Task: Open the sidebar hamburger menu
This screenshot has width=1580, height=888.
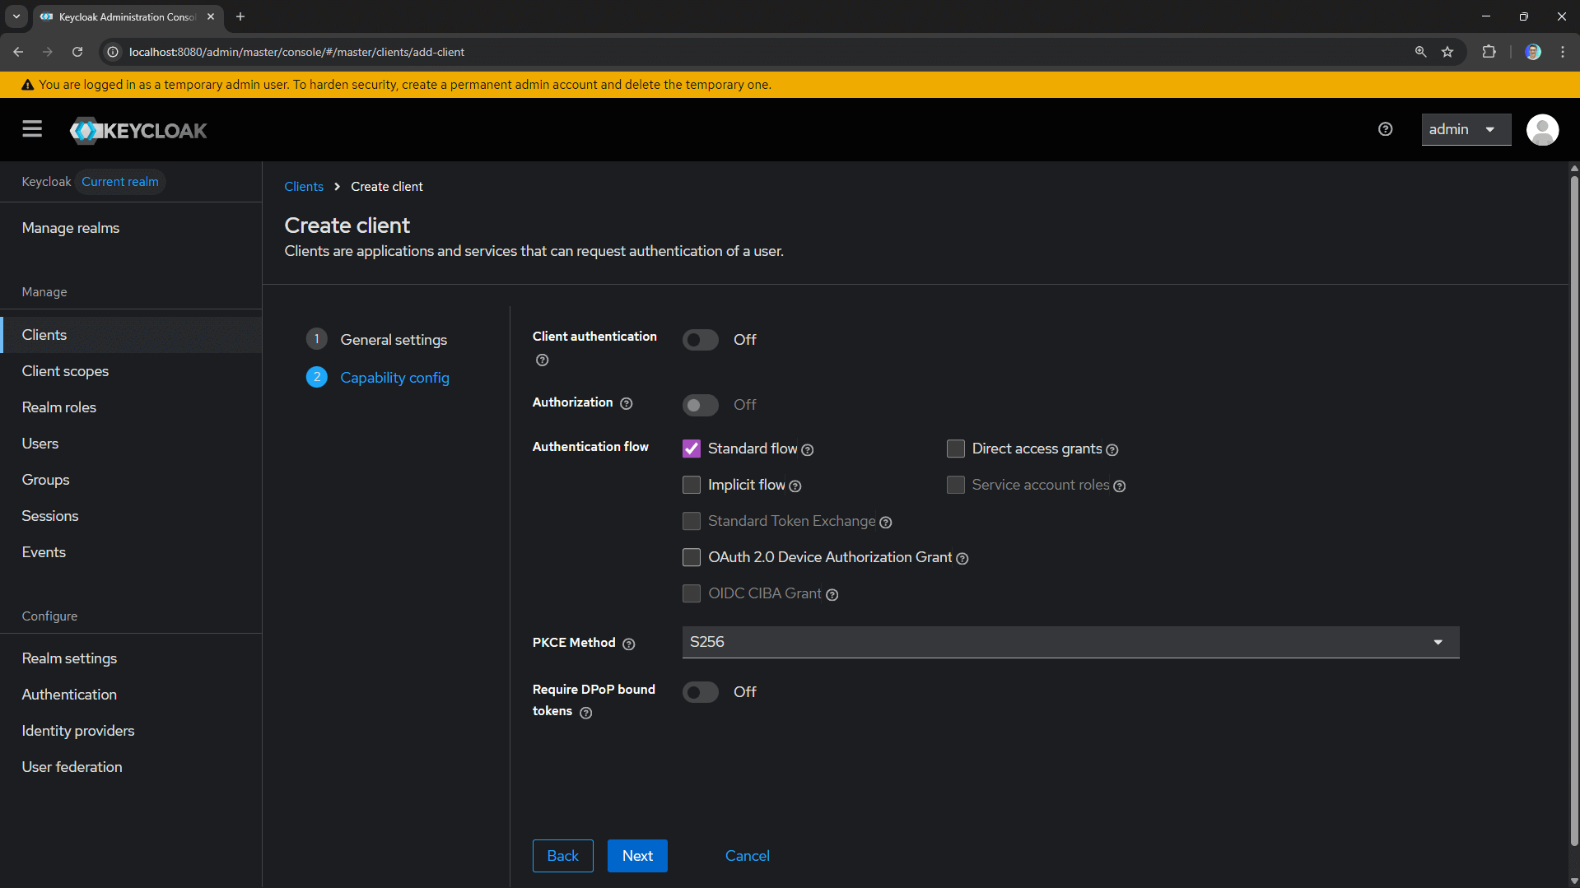Action: (31, 129)
